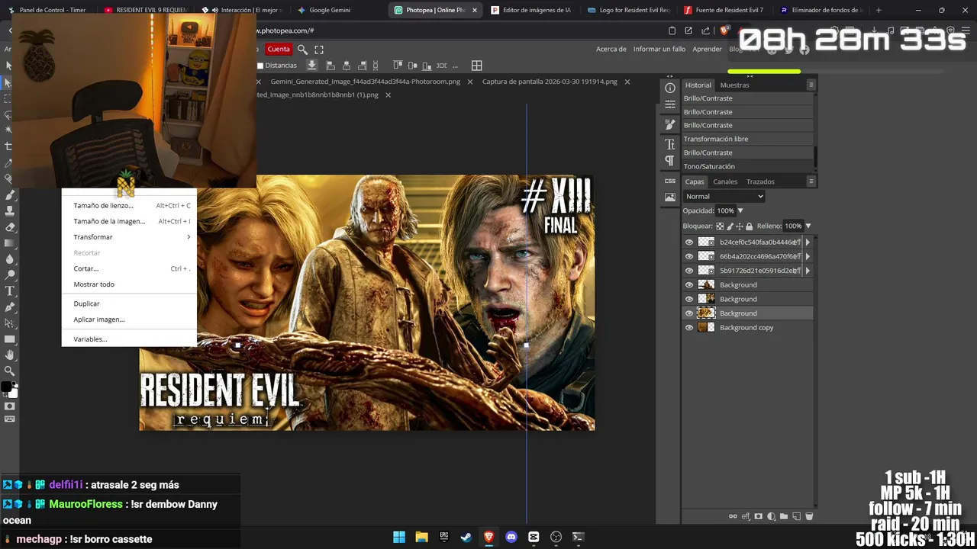Open the Brush settings panel icon

point(670,124)
